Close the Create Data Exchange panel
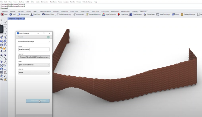 [49, 41]
